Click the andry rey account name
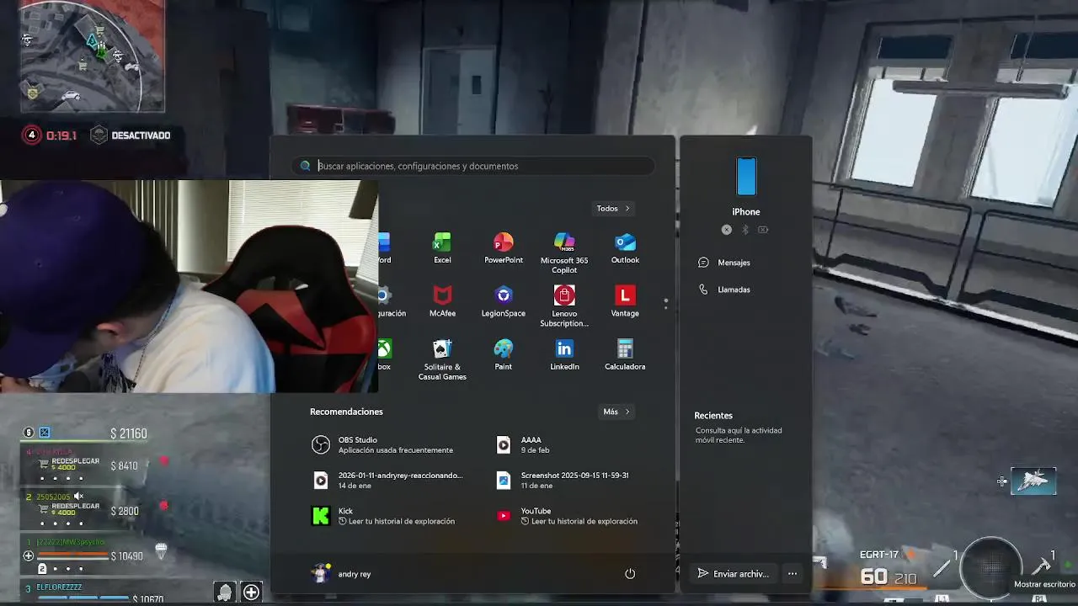Image resolution: width=1078 pixels, height=606 pixels. (355, 574)
